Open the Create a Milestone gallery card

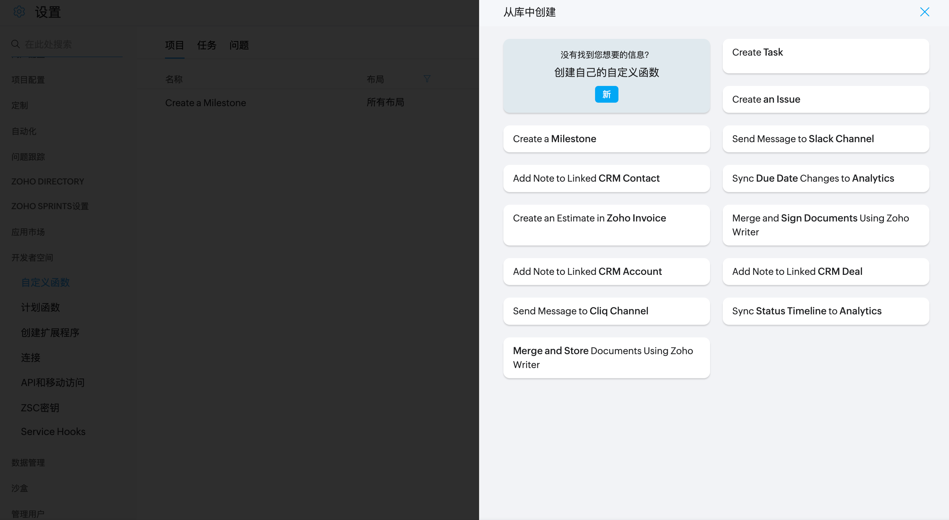pos(606,139)
